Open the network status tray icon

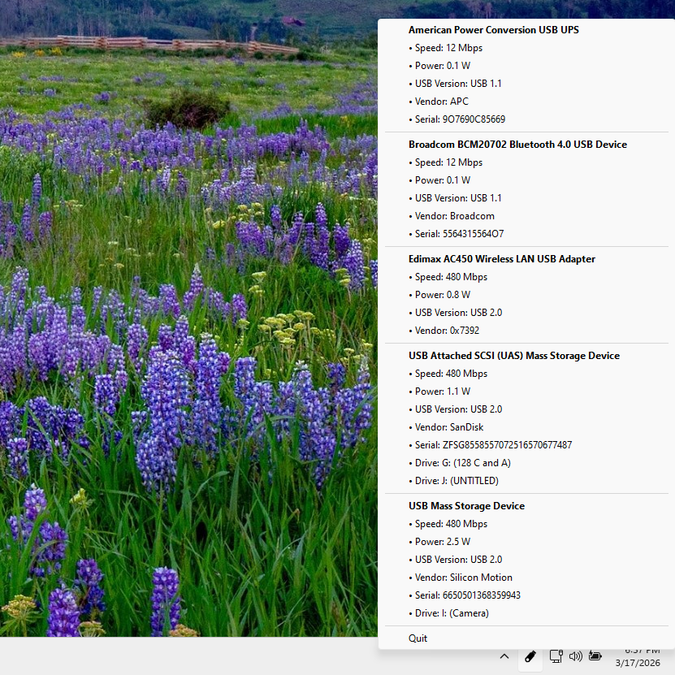(x=556, y=656)
